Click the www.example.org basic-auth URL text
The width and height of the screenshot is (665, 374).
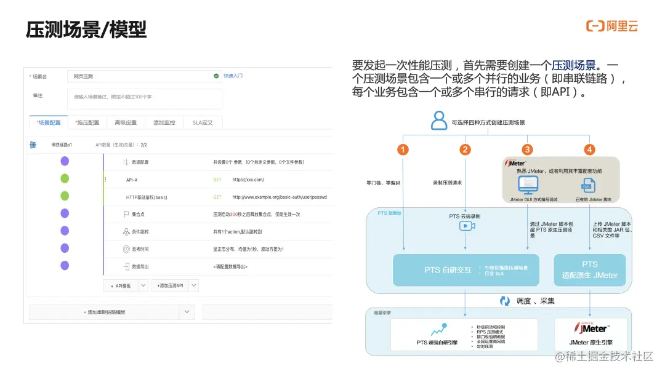click(280, 197)
